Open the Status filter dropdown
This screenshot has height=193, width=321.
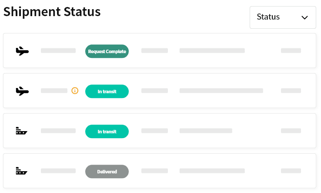click(283, 17)
